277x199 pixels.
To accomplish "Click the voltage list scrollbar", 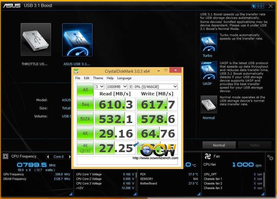I will pyautogui.click(x=136, y=175).
